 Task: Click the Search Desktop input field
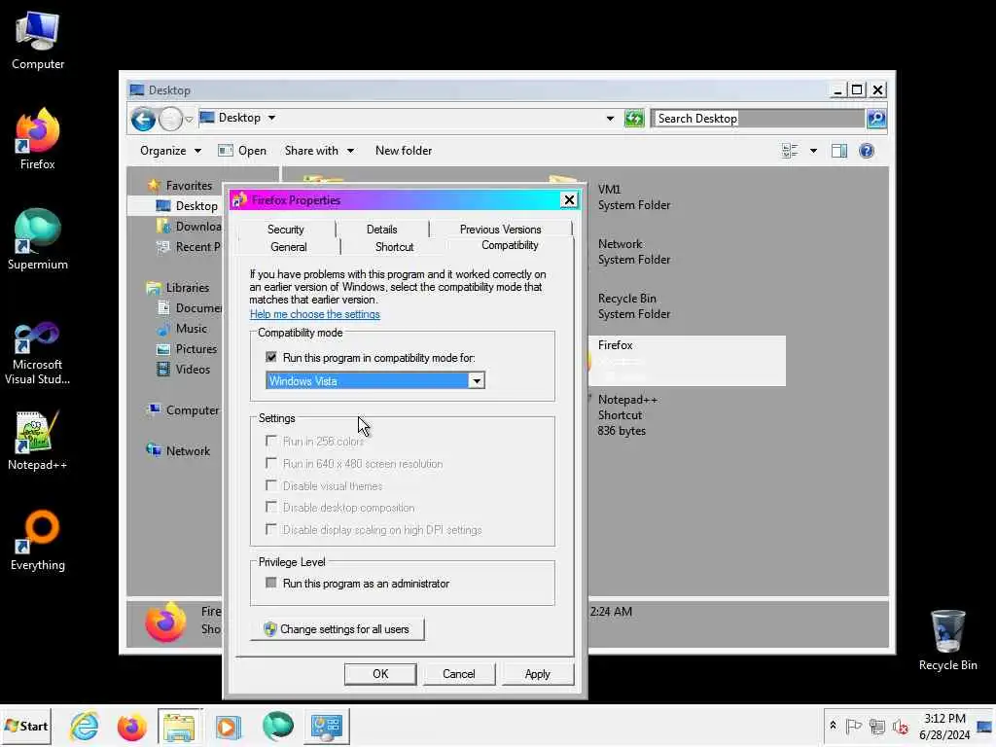[759, 118]
